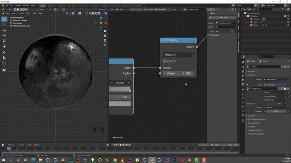Click Multiply node Value output socket
Screen dimensions: 291x163
197,47
